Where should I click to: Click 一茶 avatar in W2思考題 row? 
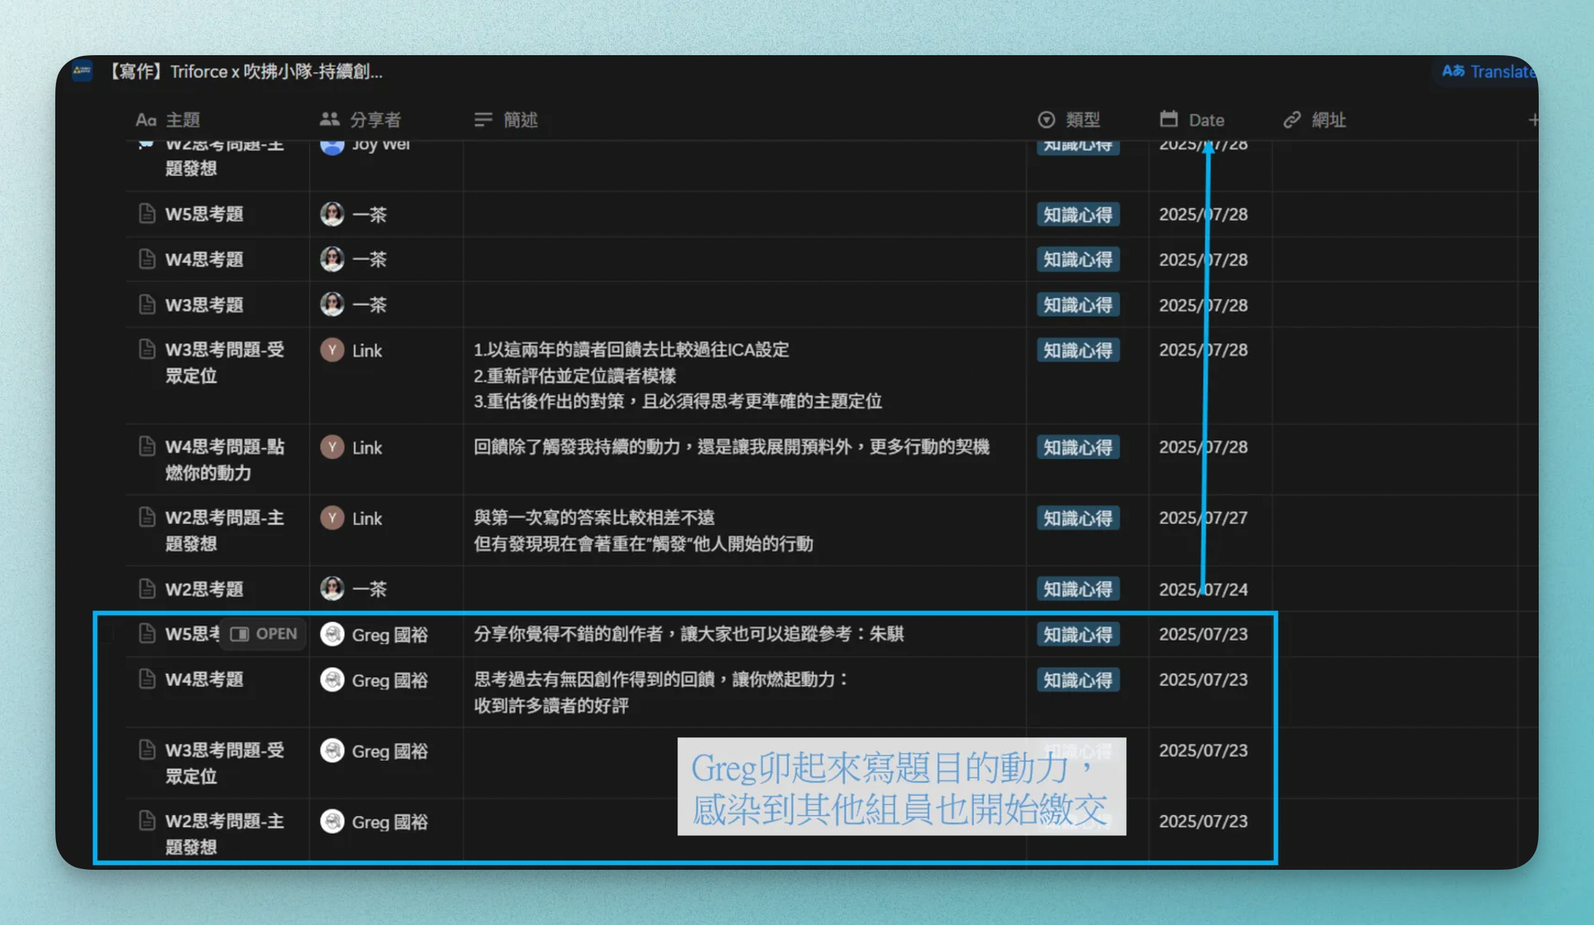(x=332, y=589)
